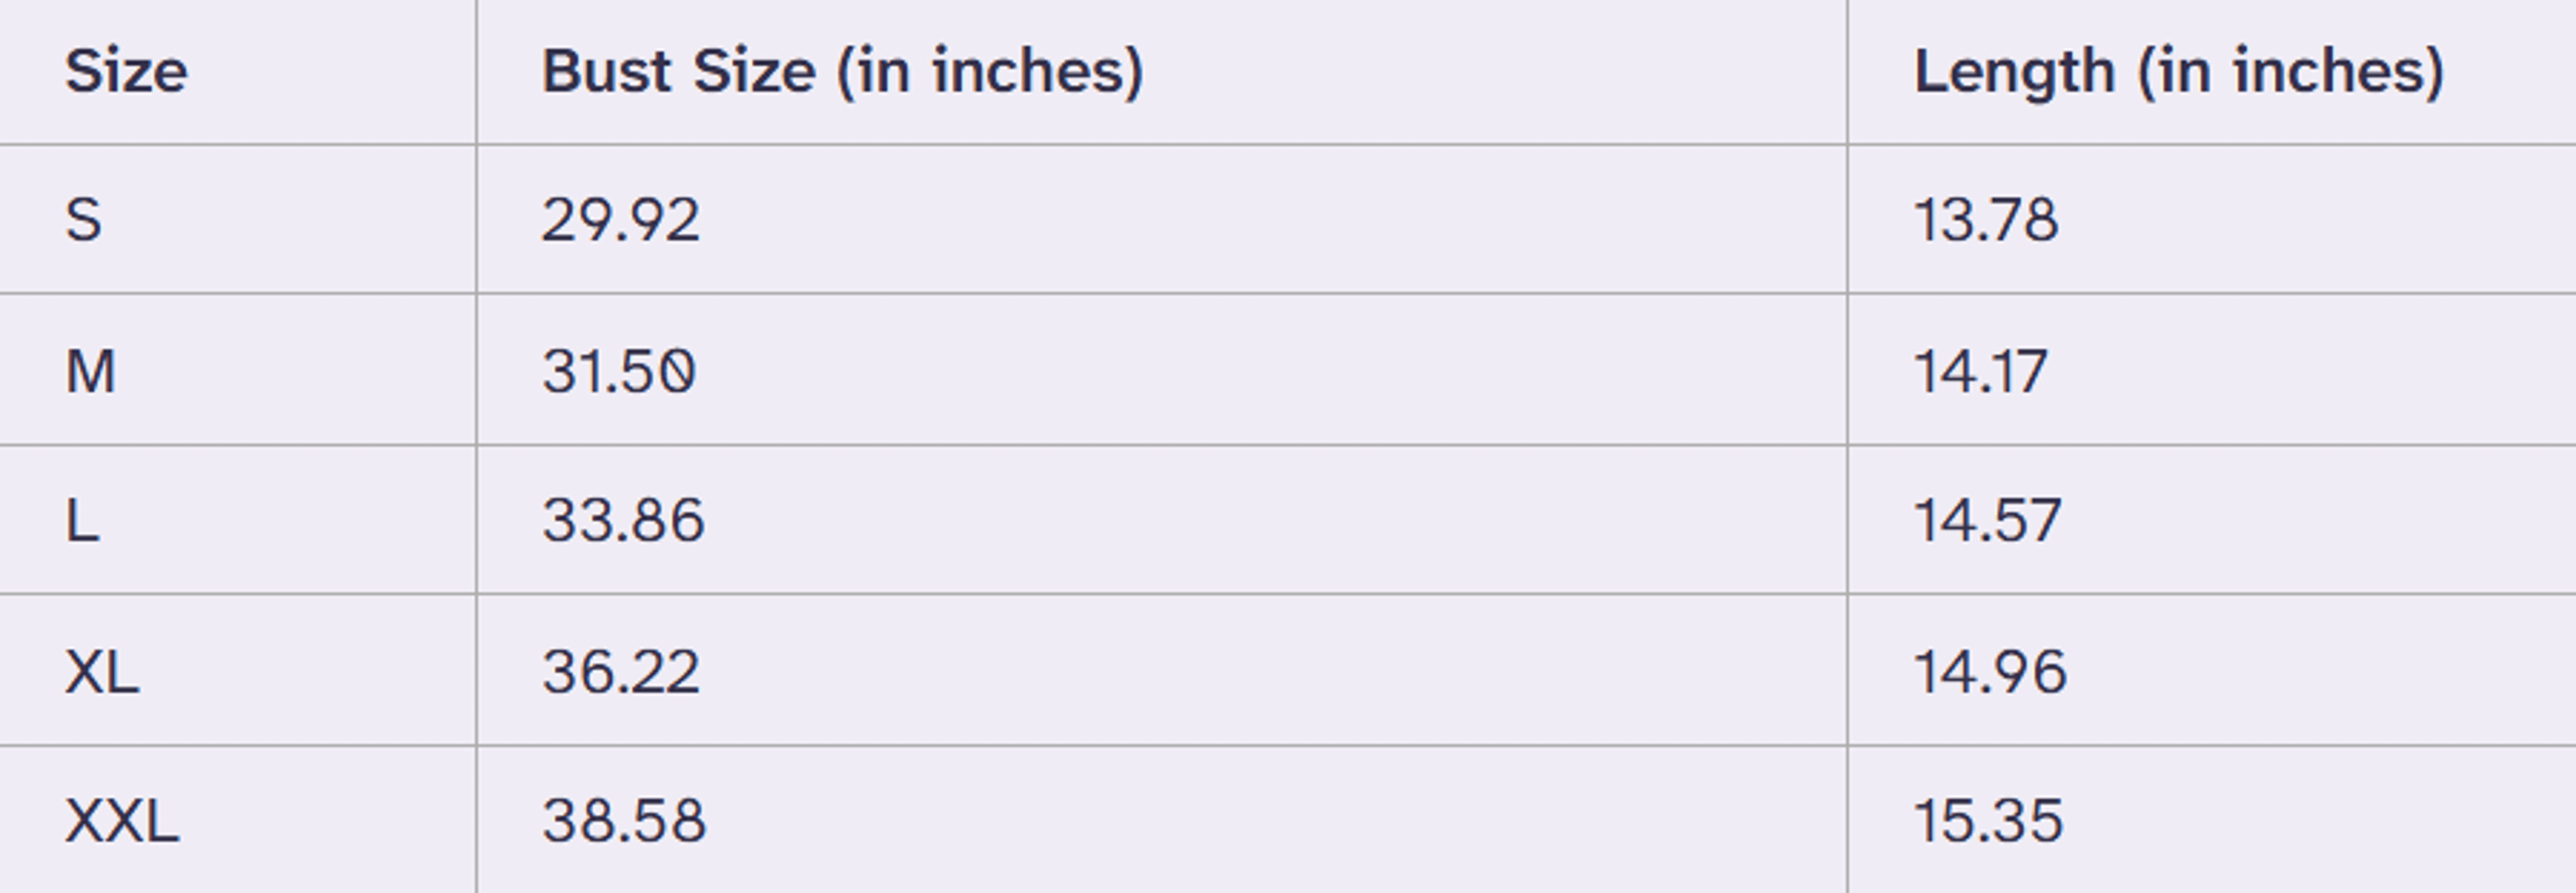The height and width of the screenshot is (893, 2576).
Task: Click empty space in the XXL bust cell
Action: 1270,821
